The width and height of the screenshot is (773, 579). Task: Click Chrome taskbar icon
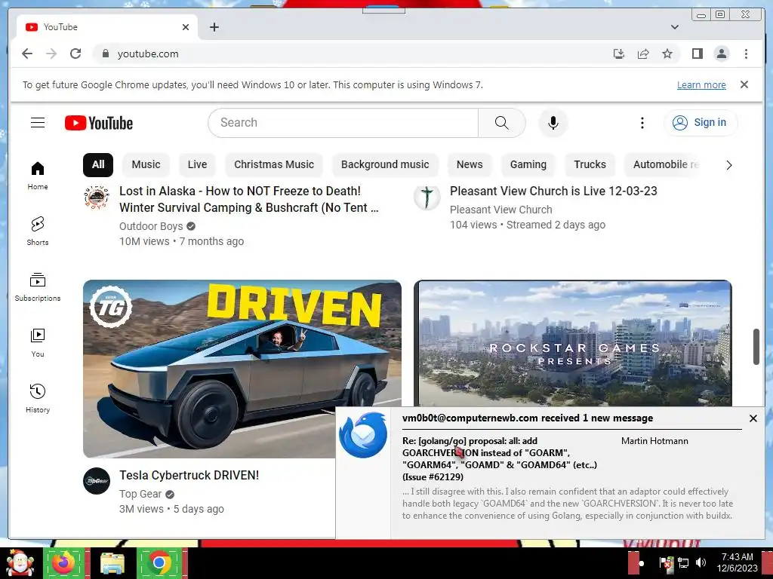click(159, 562)
